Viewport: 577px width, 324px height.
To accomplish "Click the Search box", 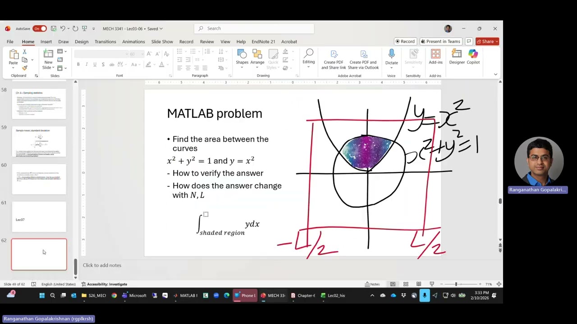I will [254, 28].
